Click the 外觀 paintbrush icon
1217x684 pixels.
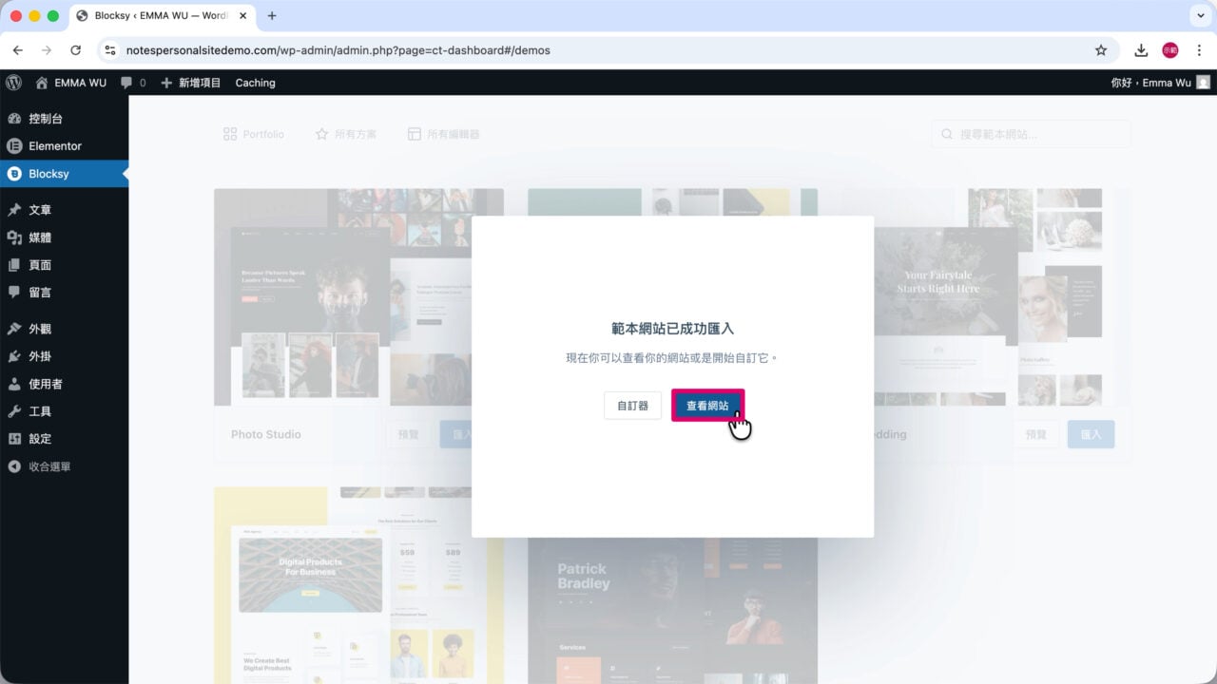(14, 329)
